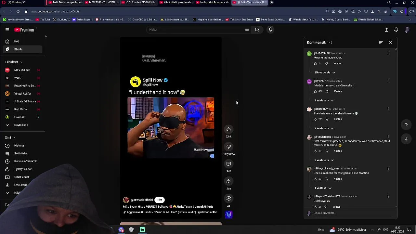Close the Kommentit panel
This screenshot has height=234, width=416.
click(390, 43)
